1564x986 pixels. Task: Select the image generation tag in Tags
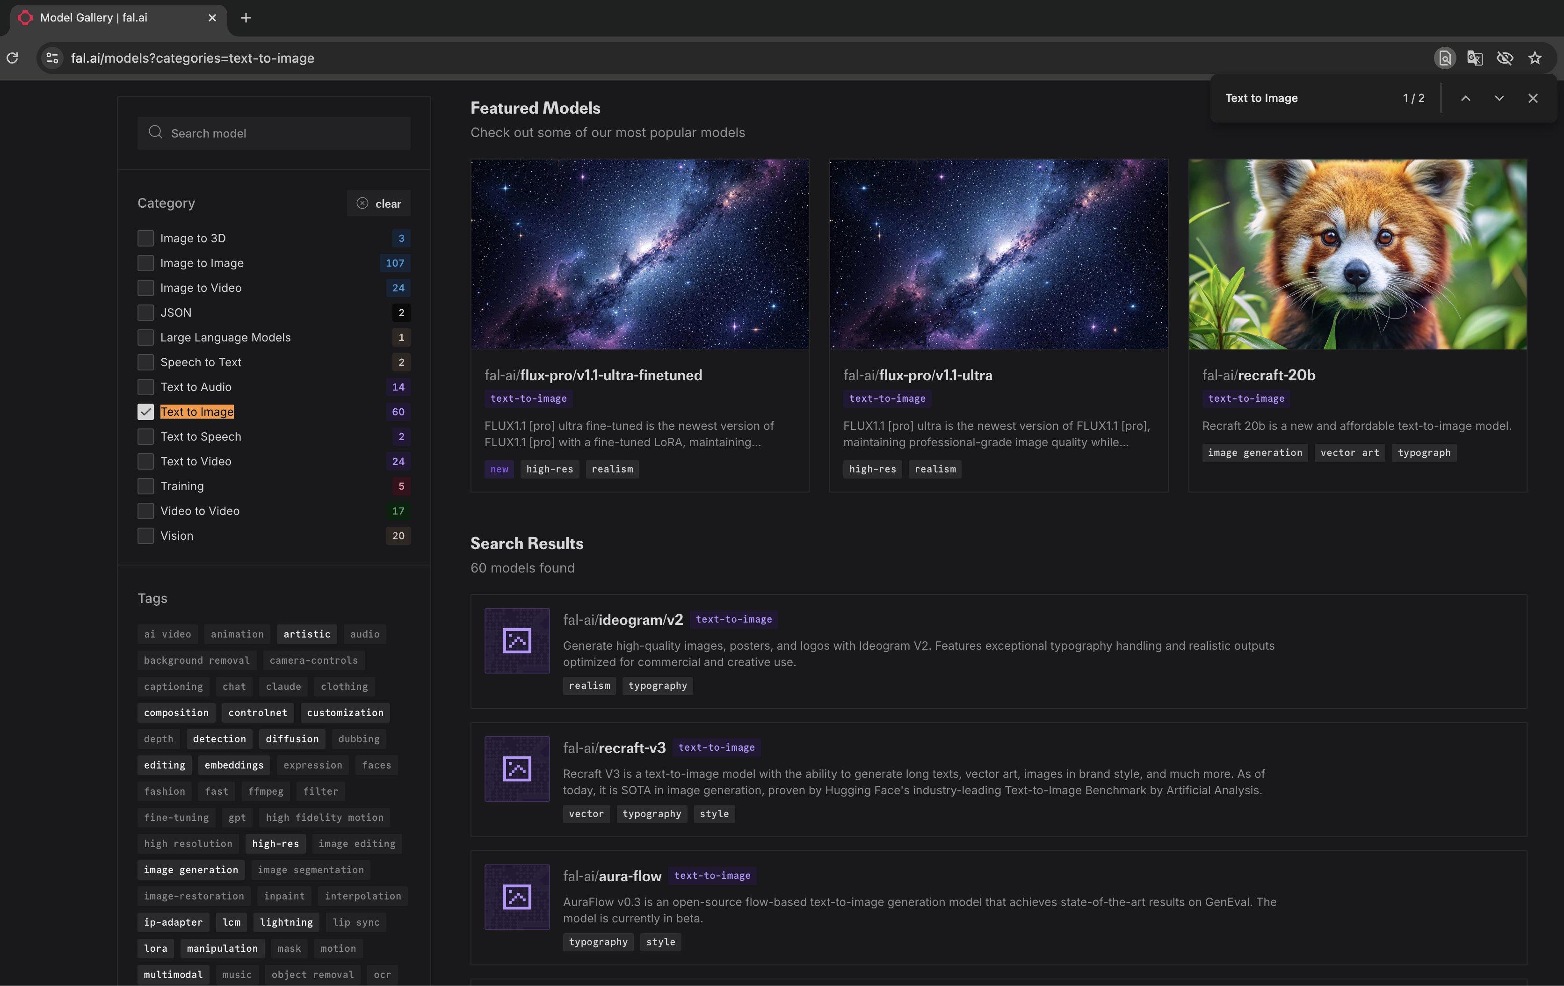[191, 870]
